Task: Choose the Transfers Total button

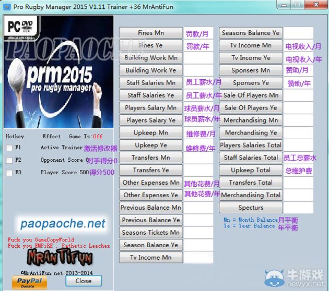Action: pos(251,183)
